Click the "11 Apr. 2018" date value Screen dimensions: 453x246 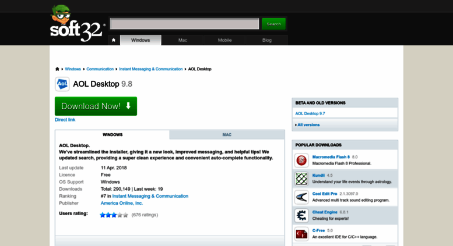[x=114, y=167]
